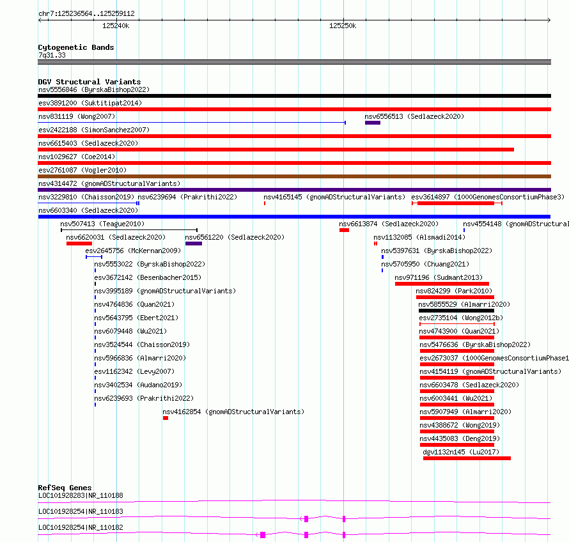Click nsv824299 (Park2010) label
The width and height of the screenshot is (569, 542).
454,291
